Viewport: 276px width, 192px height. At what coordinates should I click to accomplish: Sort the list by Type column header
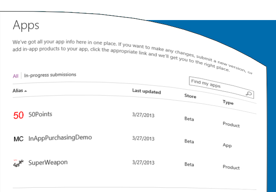point(228,103)
